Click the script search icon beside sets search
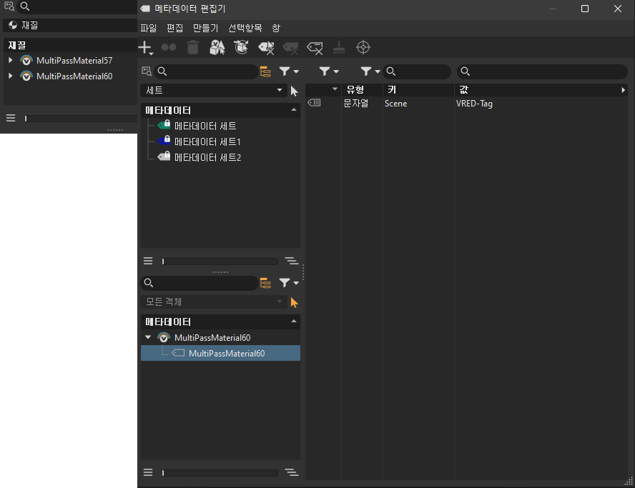The height and width of the screenshot is (488, 635). [x=147, y=71]
